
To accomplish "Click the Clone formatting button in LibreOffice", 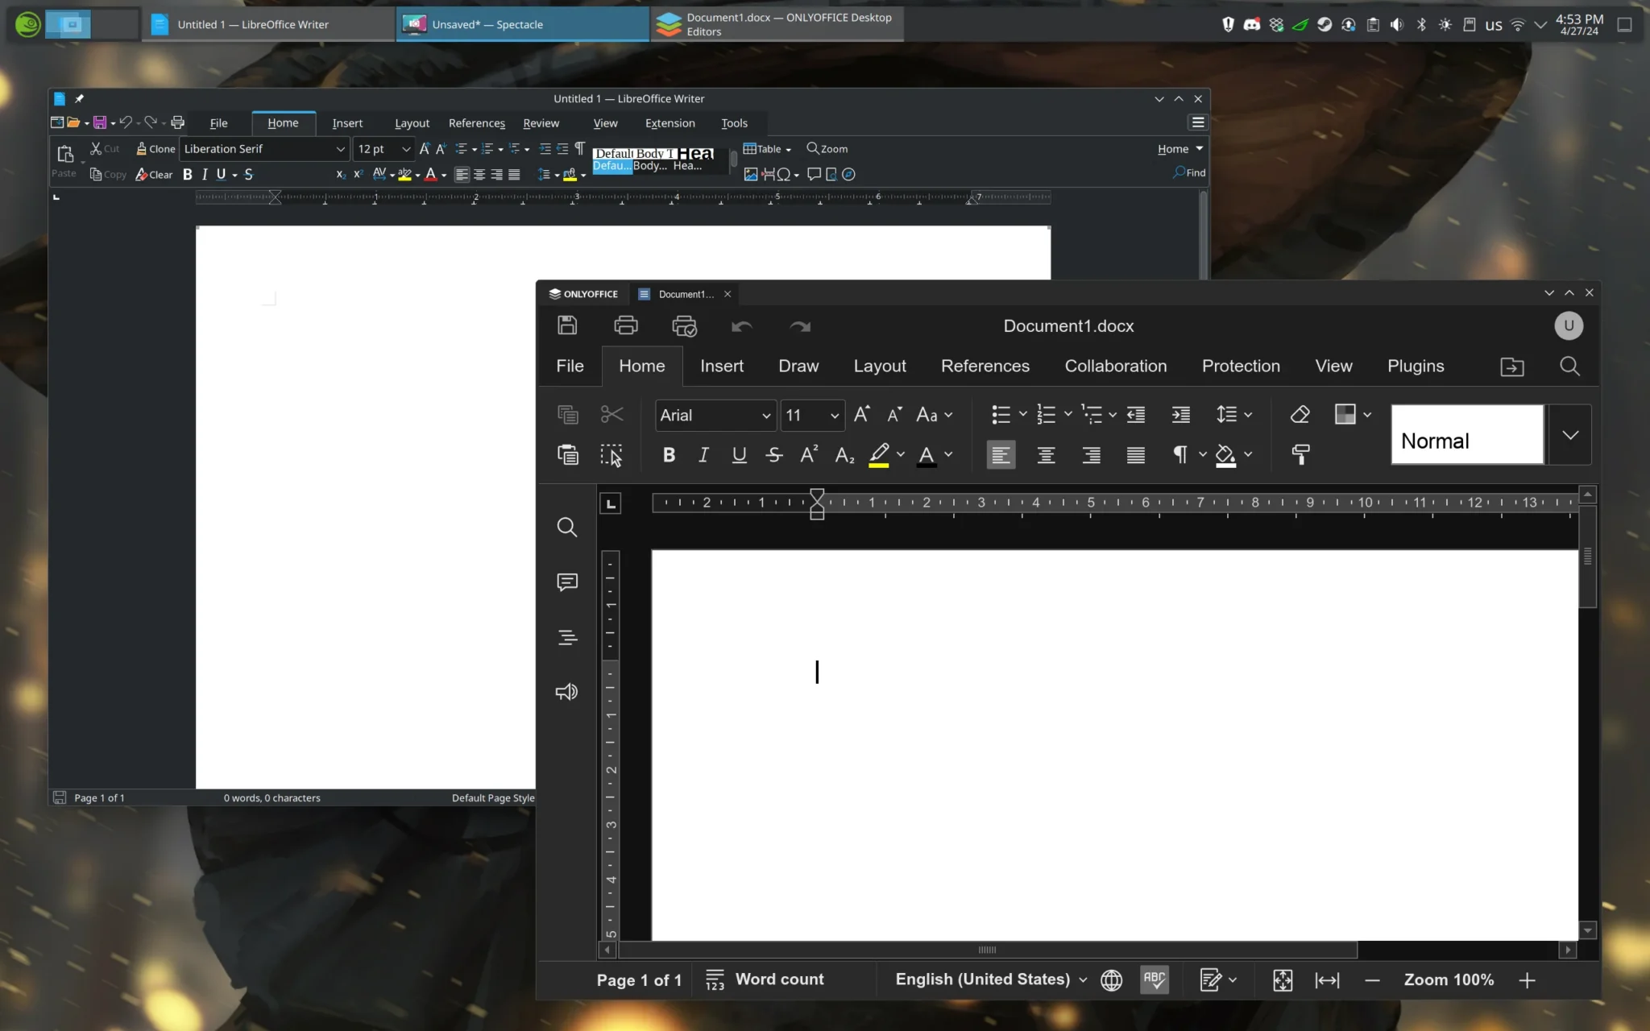I will point(155,149).
